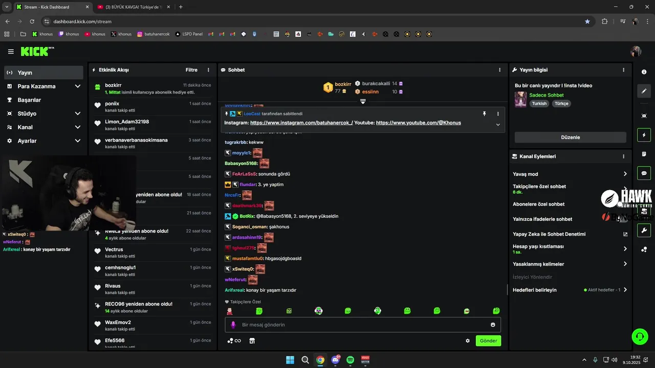
Task: Open Yavaş mod options
Action: [x=570, y=174]
